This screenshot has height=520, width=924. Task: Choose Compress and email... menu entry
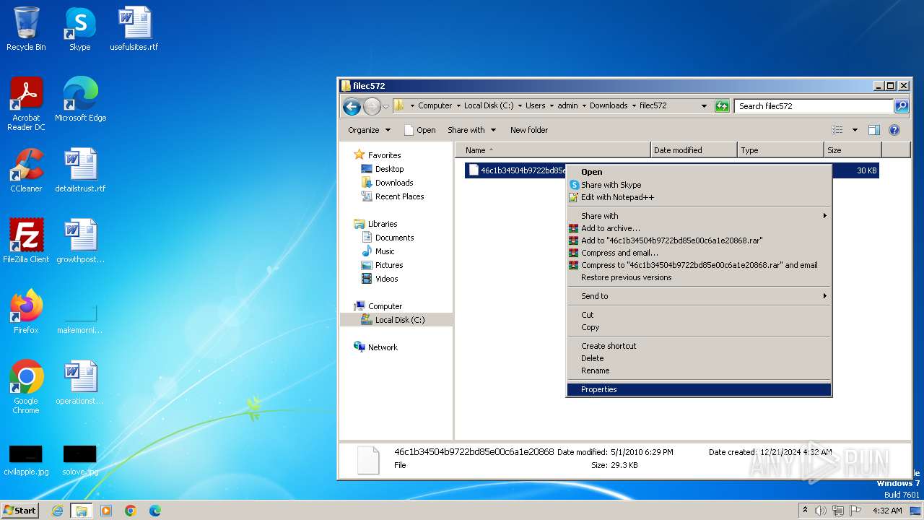[699, 253]
